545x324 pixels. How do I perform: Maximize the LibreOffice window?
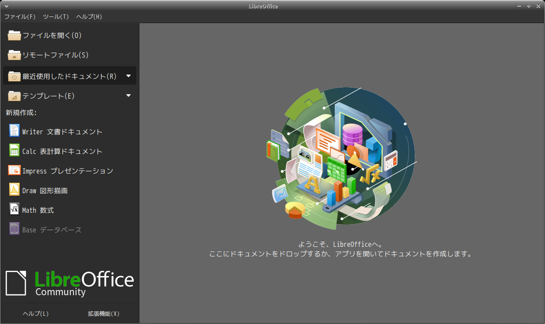click(529, 6)
